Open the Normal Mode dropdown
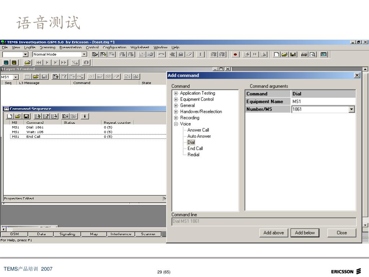The height and width of the screenshot is (277, 369). pos(84,54)
